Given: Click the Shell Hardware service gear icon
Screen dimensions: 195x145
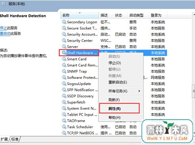Looking at the screenshot, I should pos(64,53).
